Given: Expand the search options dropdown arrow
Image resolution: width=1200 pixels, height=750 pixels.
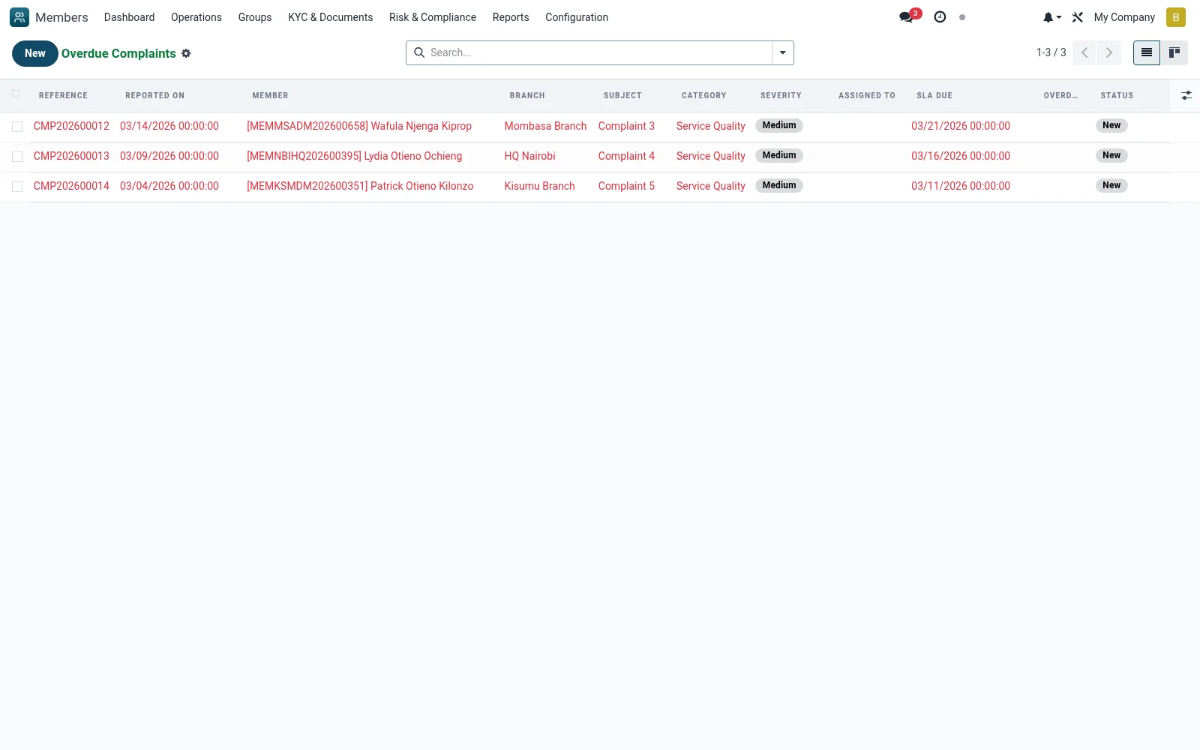Looking at the screenshot, I should (x=783, y=52).
